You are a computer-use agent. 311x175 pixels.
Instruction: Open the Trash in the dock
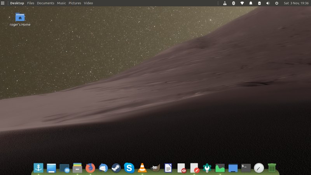272,168
